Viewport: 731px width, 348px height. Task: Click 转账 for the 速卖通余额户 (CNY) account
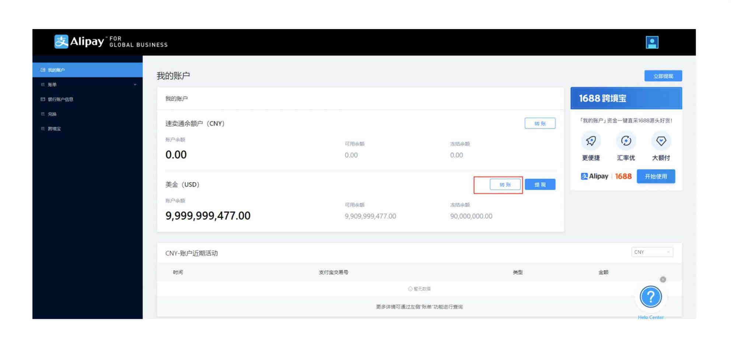click(540, 123)
